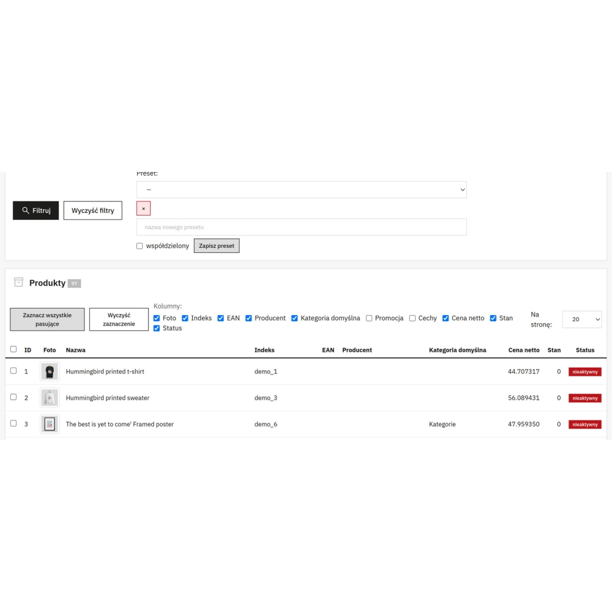Enable the Promocja column checkbox
This screenshot has height=612, width=612.
369,318
